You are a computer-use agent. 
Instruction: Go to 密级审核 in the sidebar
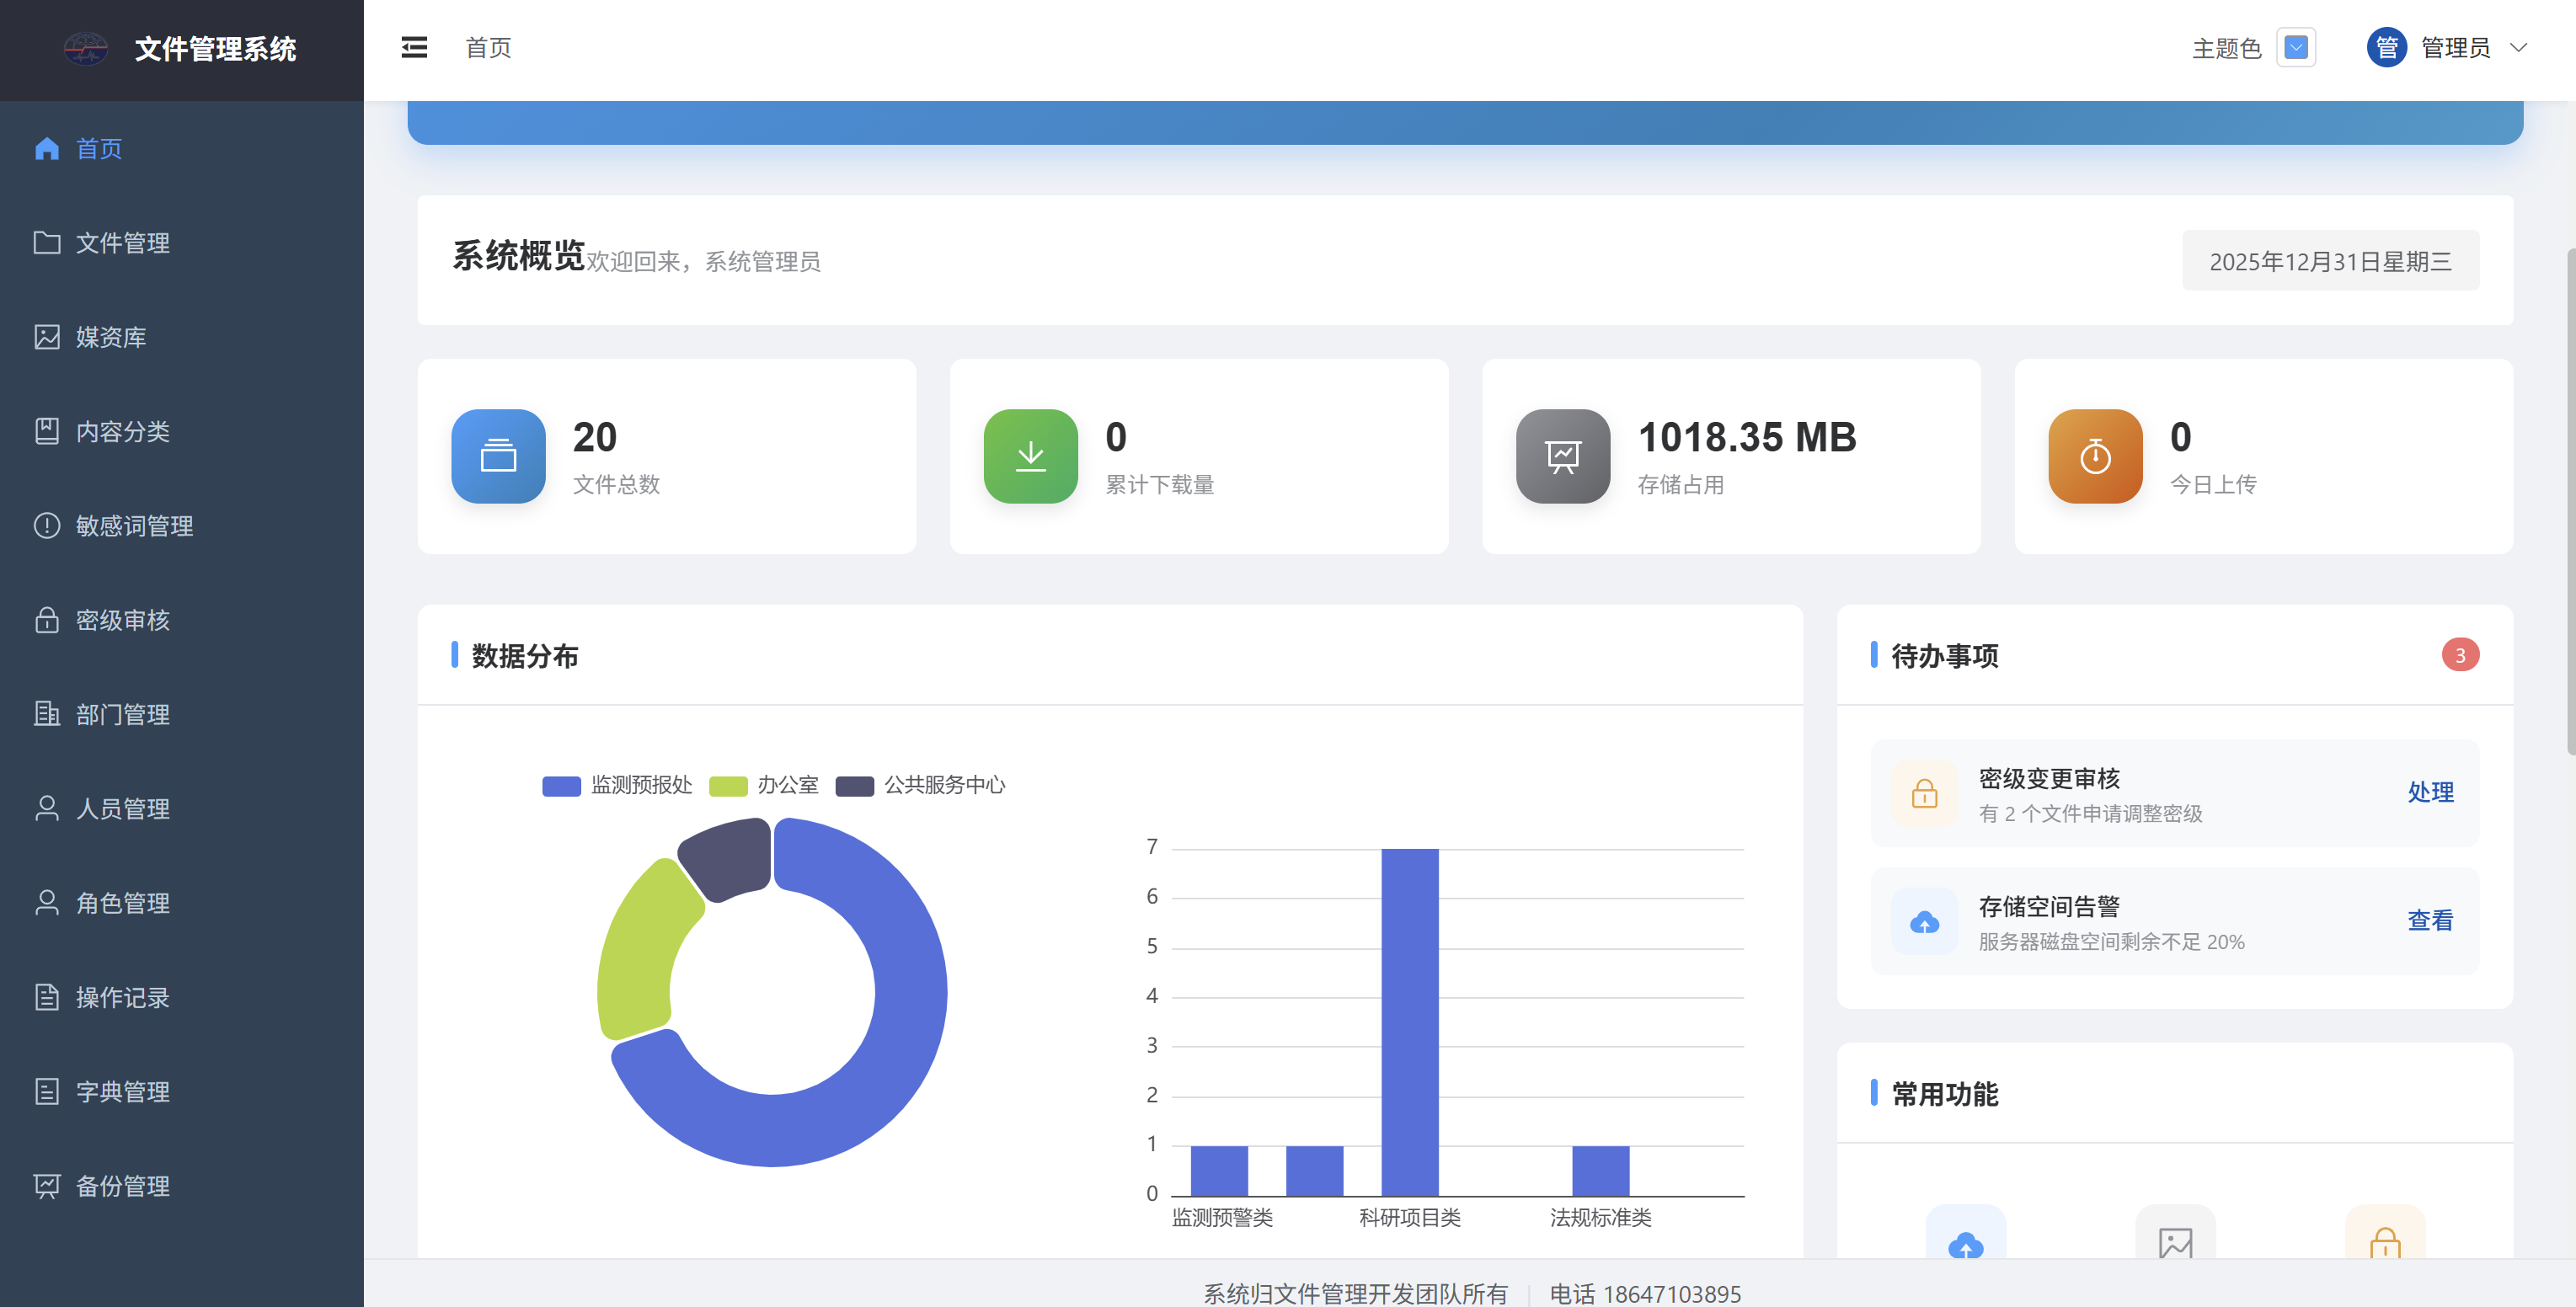coord(122,620)
